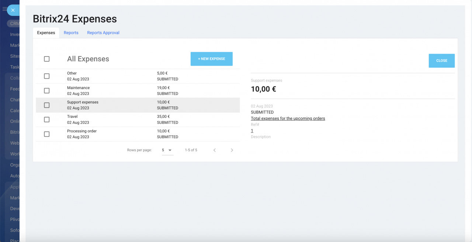
Task: Check the Processing order expense checkbox
Action: (x=46, y=134)
